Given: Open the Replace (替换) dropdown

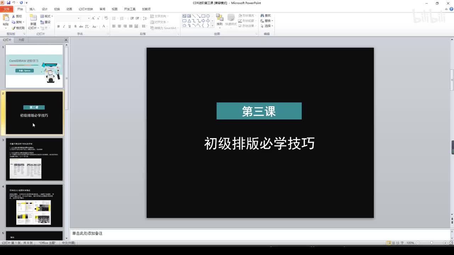Looking at the screenshot, I should [266, 21].
